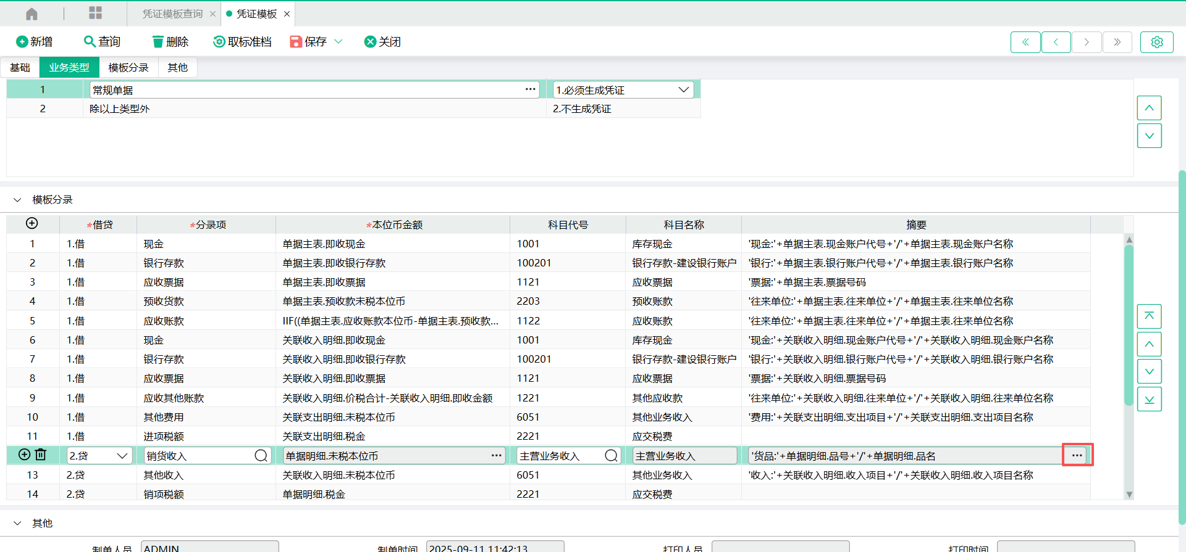Sort by the 借贷 column header

[99, 225]
